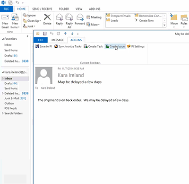Delete the selected message

[47, 19]
